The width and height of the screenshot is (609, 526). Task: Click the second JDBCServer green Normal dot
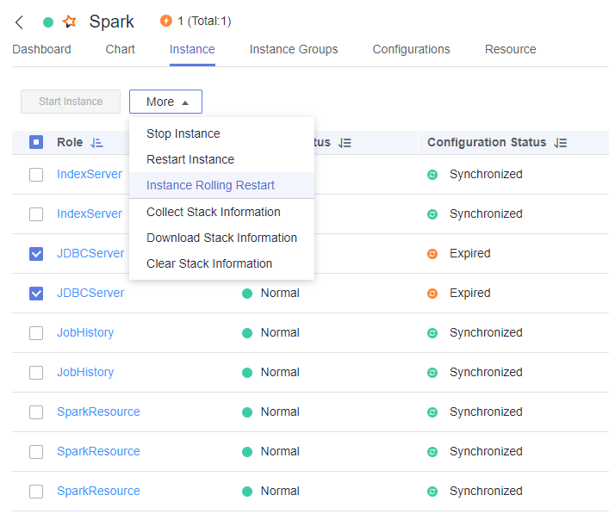[247, 294]
